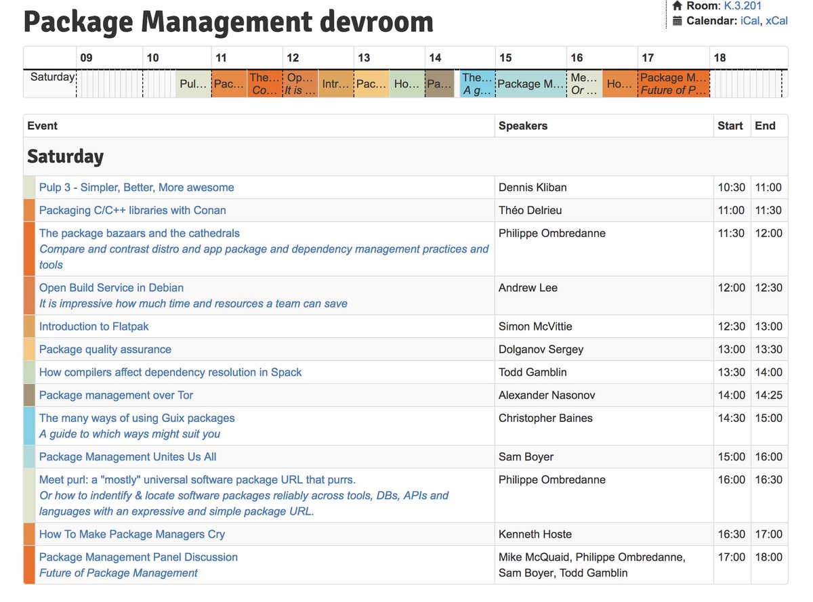
Task: Open Pulp 3 - Simpler, Better, More awesome
Action: [x=136, y=188]
